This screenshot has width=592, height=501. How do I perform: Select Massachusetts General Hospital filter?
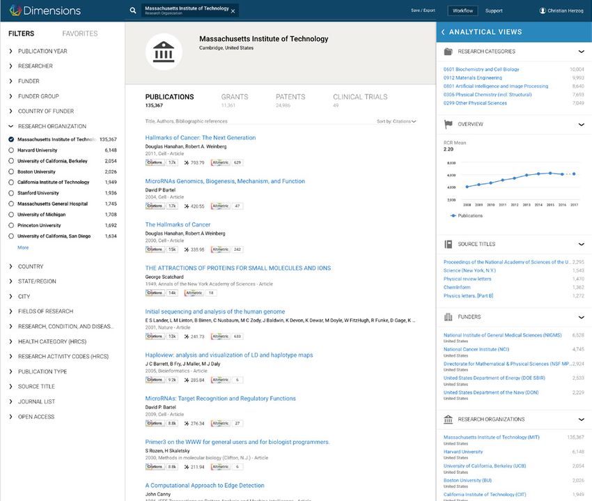click(11, 203)
